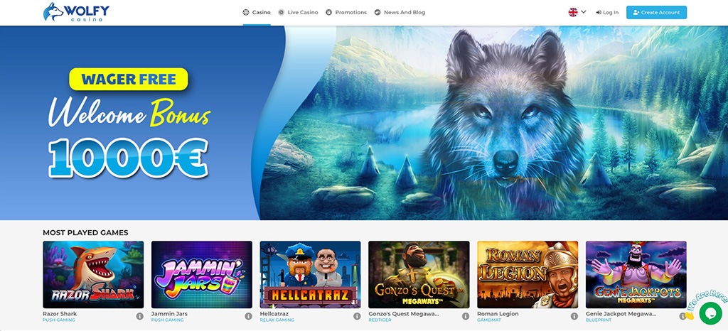Show info for Razor Shark
The width and height of the screenshot is (728, 331).
tap(140, 316)
